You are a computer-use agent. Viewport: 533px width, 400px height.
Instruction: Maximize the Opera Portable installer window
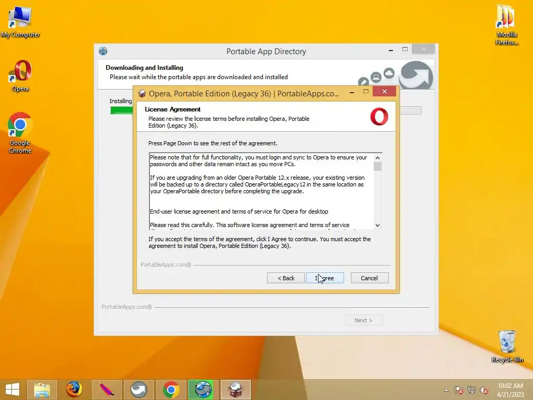(x=366, y=92)
